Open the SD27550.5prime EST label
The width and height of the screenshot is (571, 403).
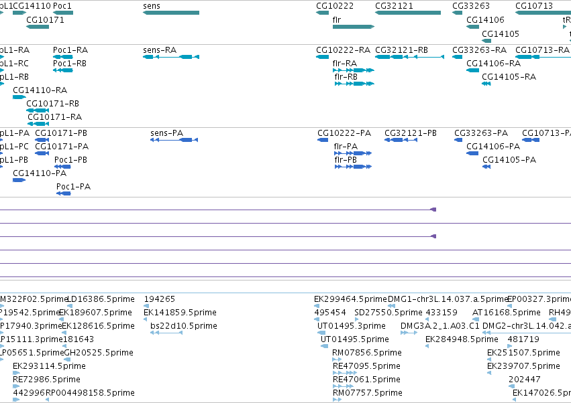[x=388, y=313]
